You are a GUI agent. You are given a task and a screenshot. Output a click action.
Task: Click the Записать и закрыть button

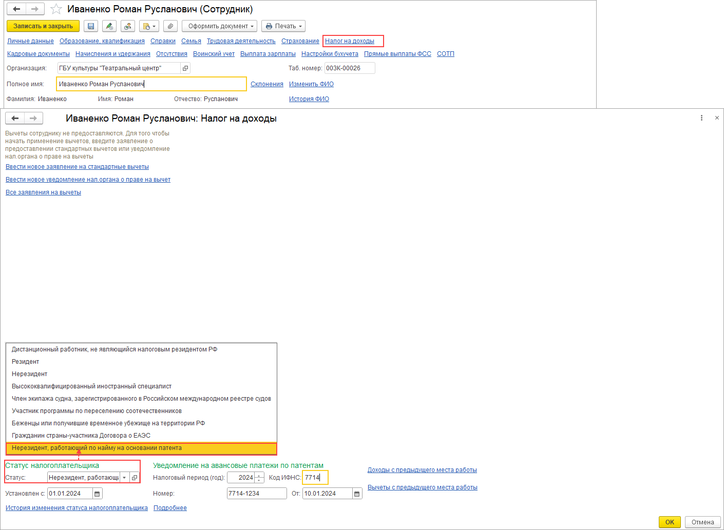click(43, 26)
